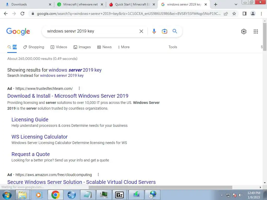This screenshot has height=200, width=267.
Task: View site security lock icon
Action: tap(33, 14)
